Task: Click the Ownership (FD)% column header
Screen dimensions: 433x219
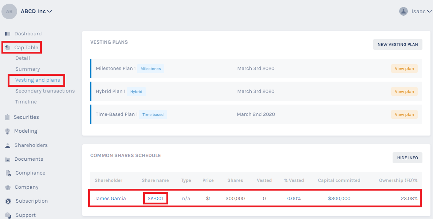Action: pyautogui.click(x=398, y=180)
